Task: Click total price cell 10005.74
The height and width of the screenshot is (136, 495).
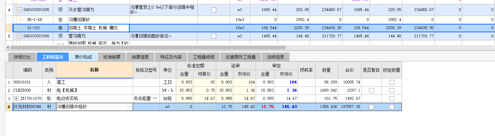Action: (350, 82)
